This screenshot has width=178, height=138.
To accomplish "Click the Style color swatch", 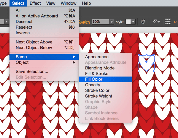I will [x=128, y=22].
